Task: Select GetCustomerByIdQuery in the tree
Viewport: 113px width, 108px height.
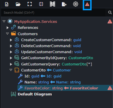Action: coord(44,58)
